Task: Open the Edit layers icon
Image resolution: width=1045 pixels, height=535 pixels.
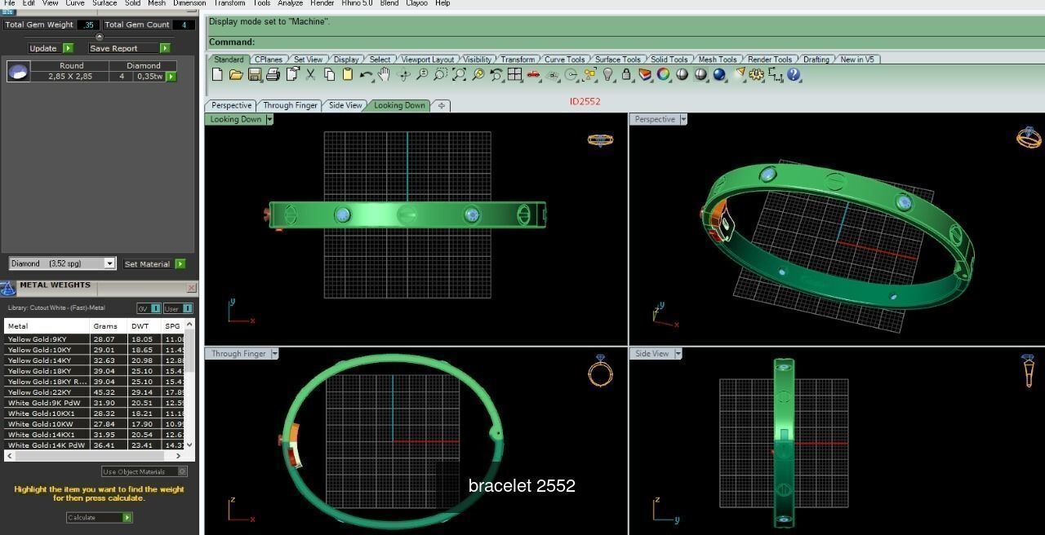Action: (x=645, y=74)
